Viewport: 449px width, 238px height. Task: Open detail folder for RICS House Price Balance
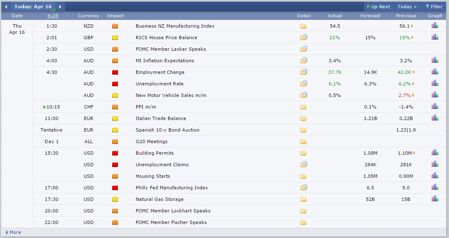point(303,38)
